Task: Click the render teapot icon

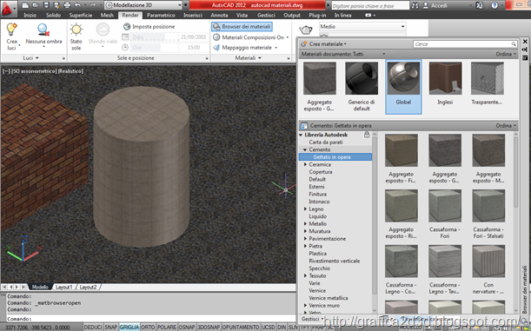Action: tap(306, 30)
